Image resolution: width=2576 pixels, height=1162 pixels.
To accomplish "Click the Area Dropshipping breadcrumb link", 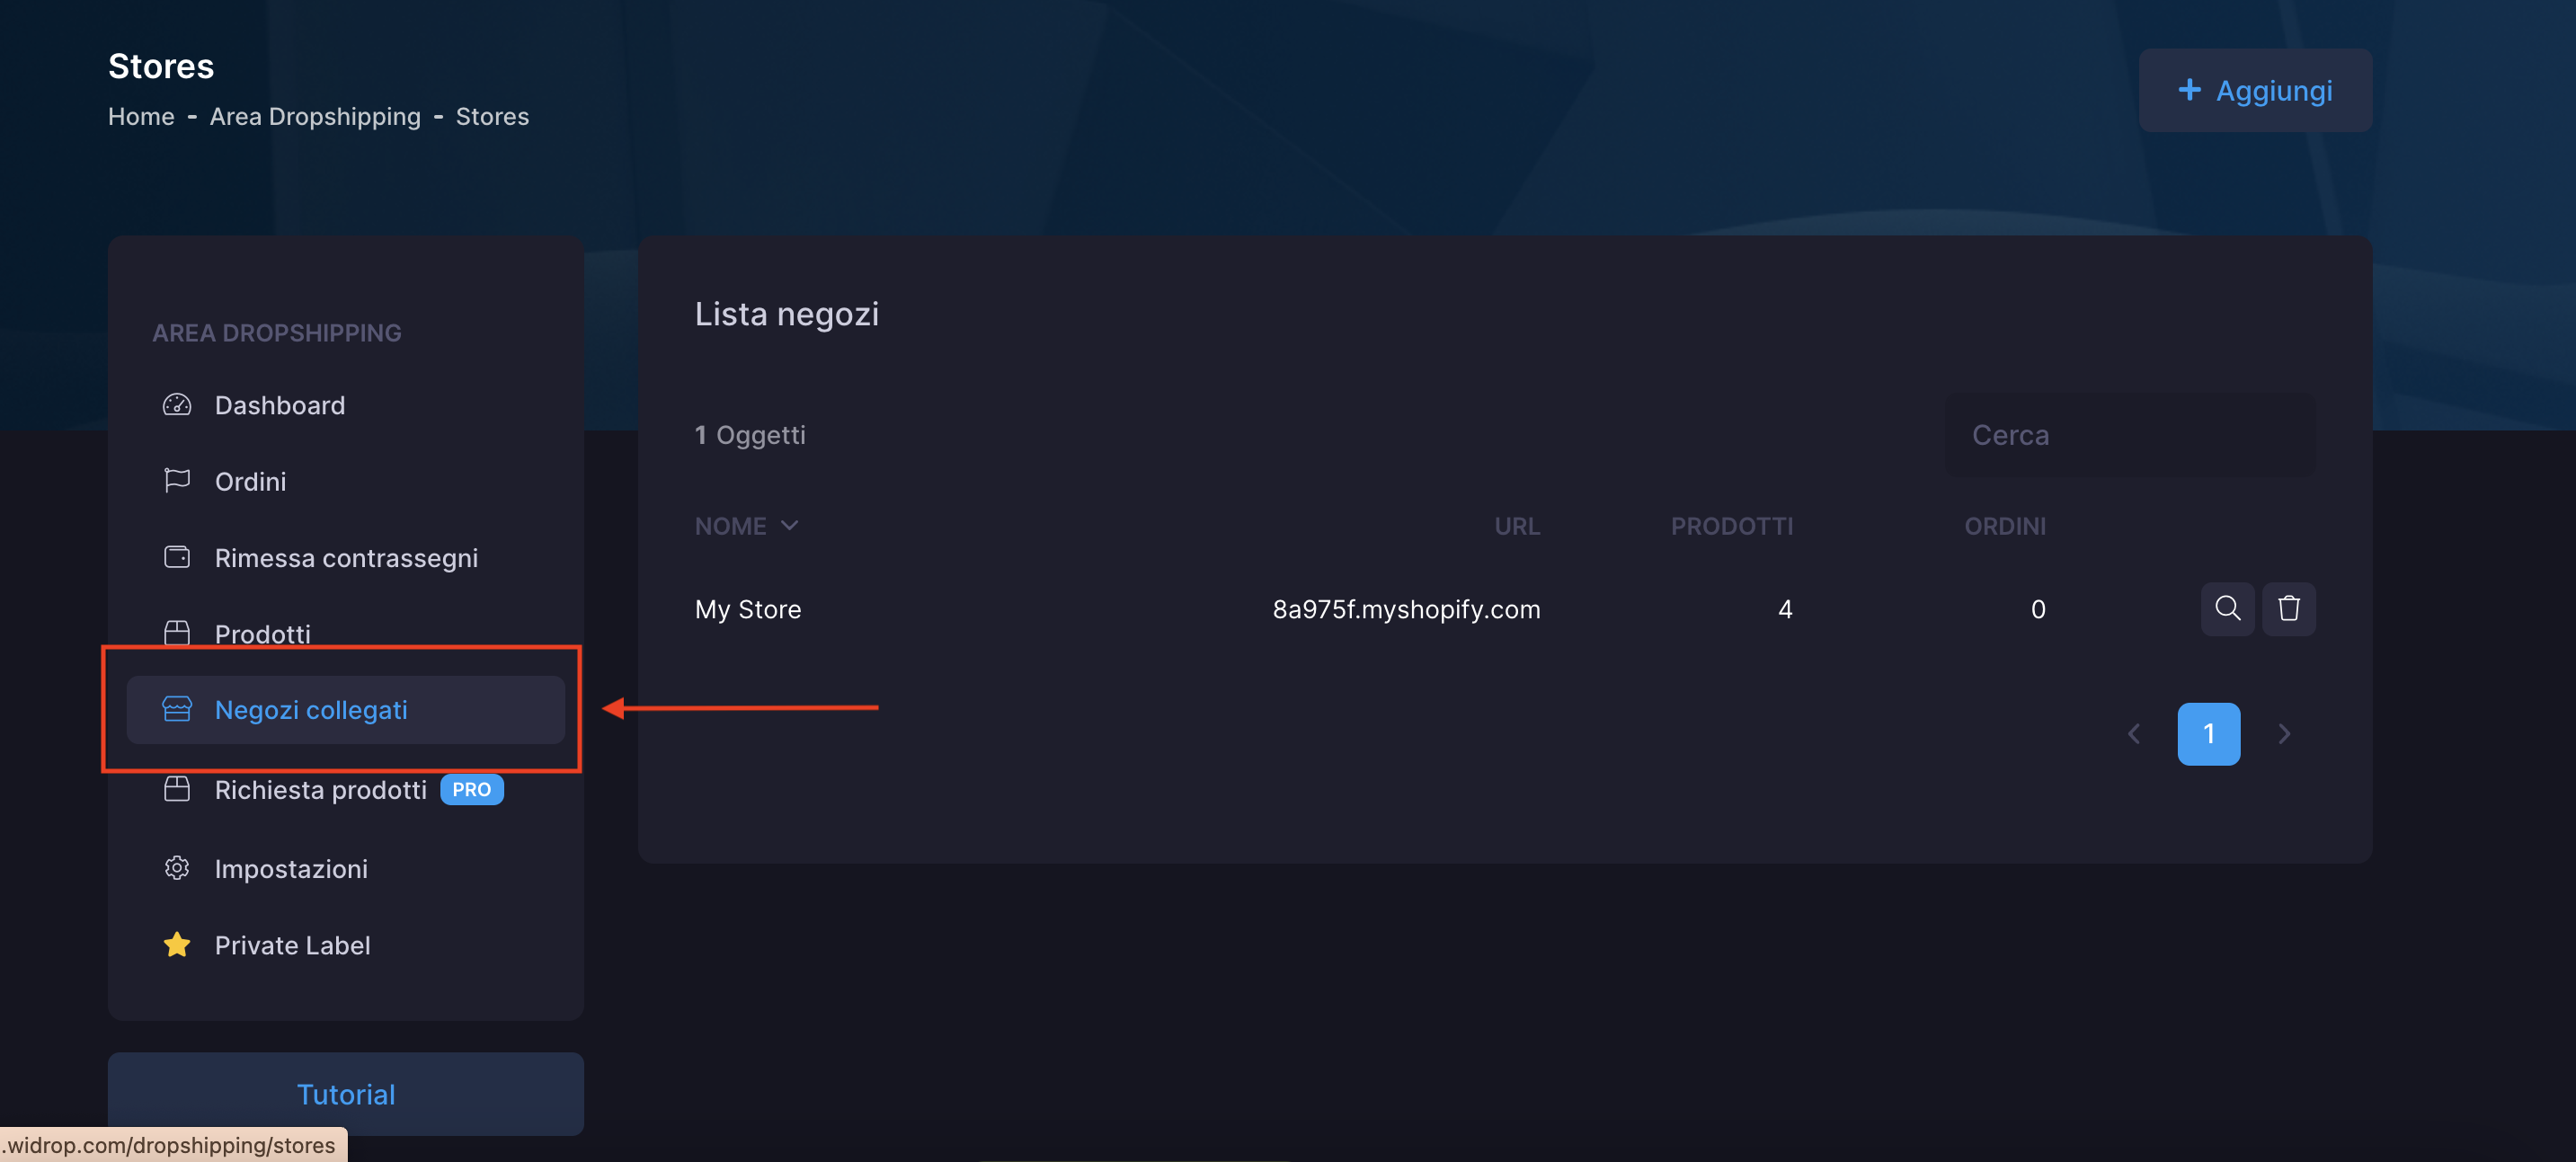I will pyautogui.click(x=315, y=116).
